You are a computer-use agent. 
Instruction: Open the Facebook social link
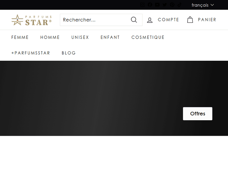point(150,5)
